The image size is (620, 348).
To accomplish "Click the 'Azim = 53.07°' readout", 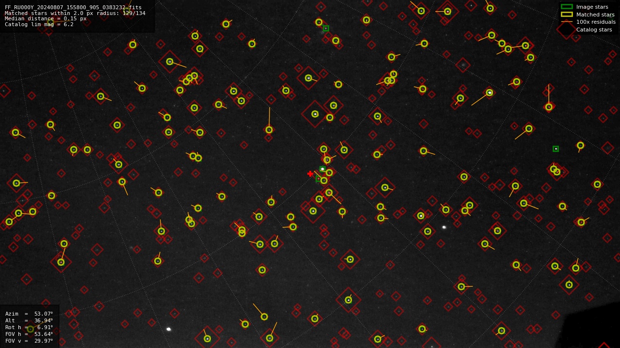I will coord(29,314).
